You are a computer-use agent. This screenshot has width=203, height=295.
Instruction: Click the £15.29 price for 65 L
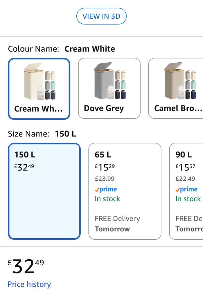point(105,167)
